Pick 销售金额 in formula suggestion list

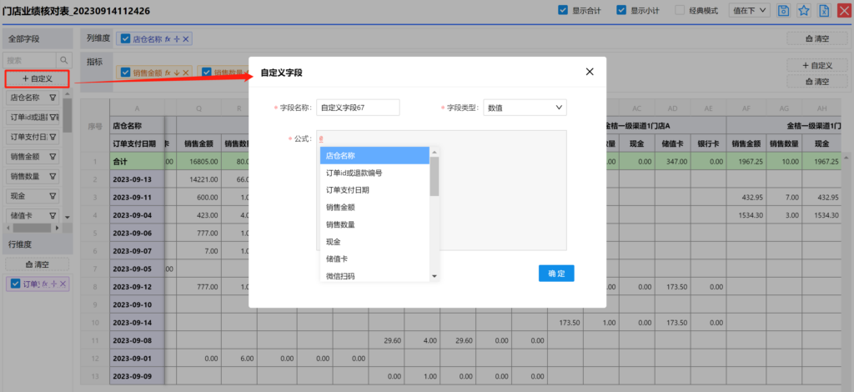(x=374, y=208)
